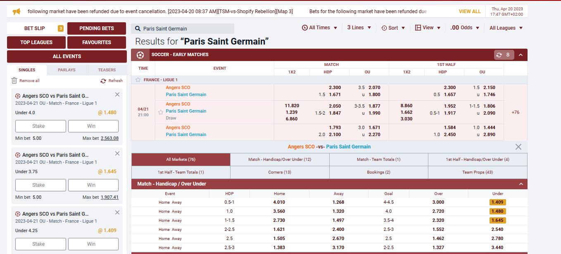Collapse the Soccer - Early Matches section
561x254 pixels.
[x=521, y=55]
